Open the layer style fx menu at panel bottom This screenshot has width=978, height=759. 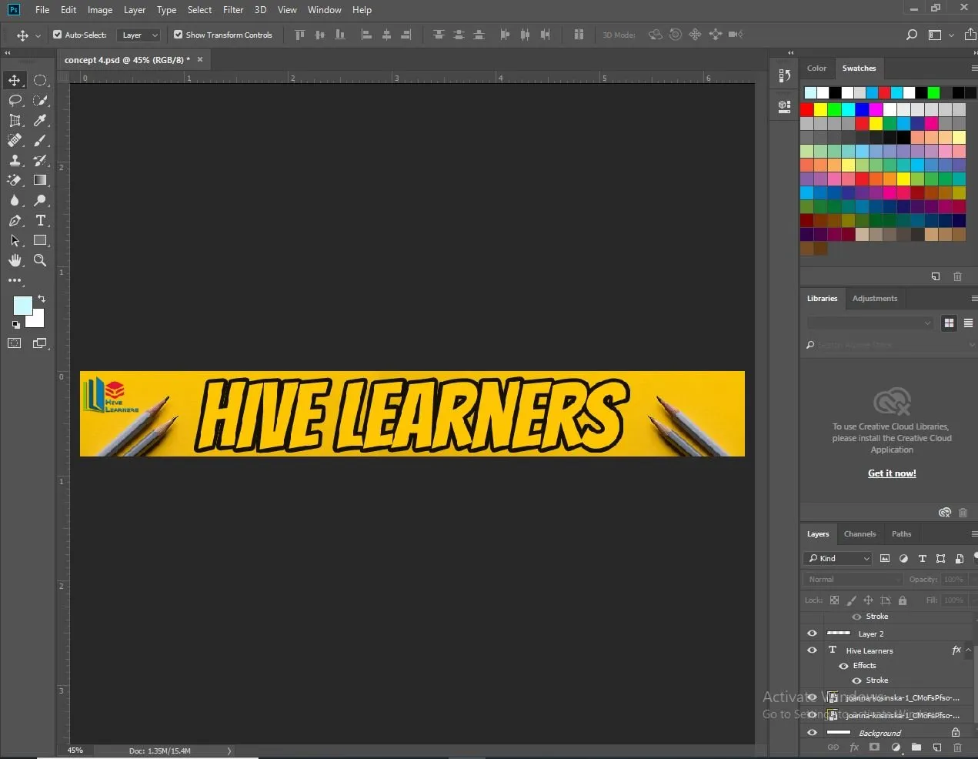(x=853, y=747)
